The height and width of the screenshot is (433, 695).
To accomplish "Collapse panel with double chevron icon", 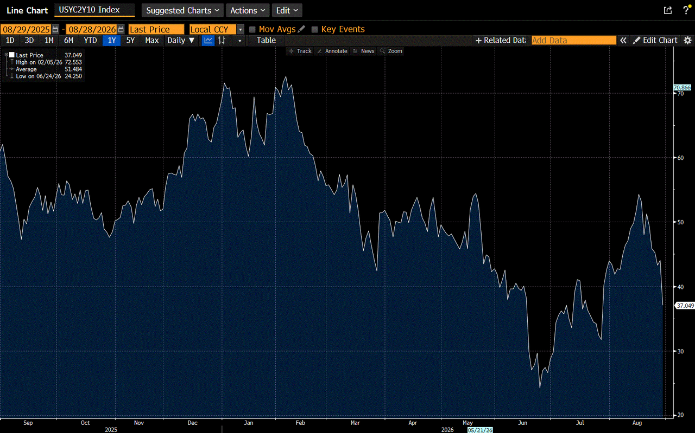I will [623, 40].
